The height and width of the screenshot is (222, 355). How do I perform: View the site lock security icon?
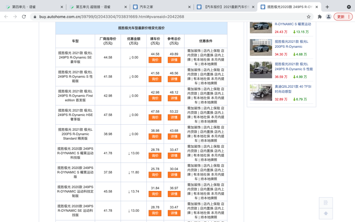pyautogui.click(x=34, y=17)
